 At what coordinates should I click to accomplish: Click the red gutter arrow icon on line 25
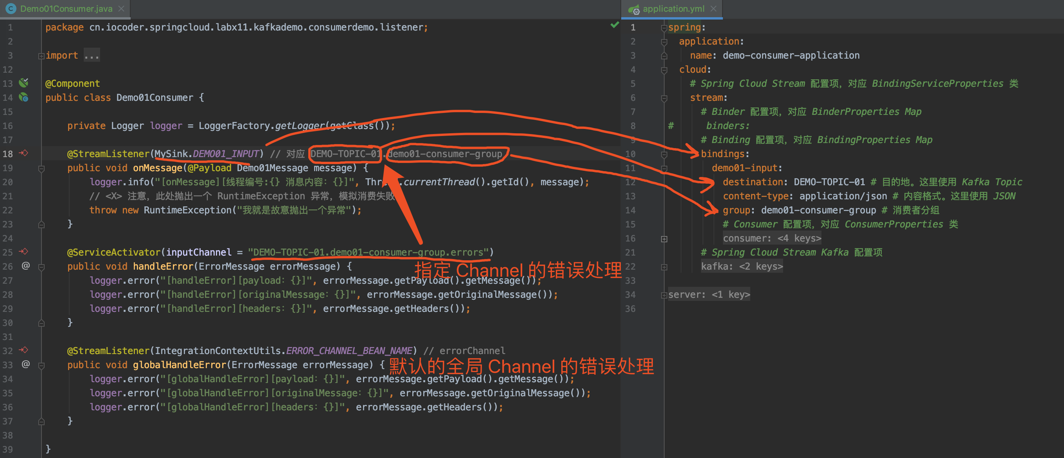(23, 252)
